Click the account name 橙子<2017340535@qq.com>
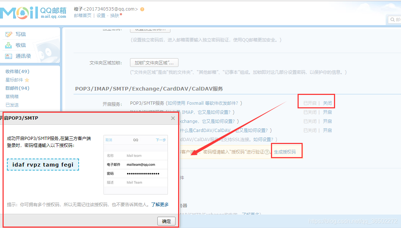Viewport: 401px width, 228px height. coord(106,9)
